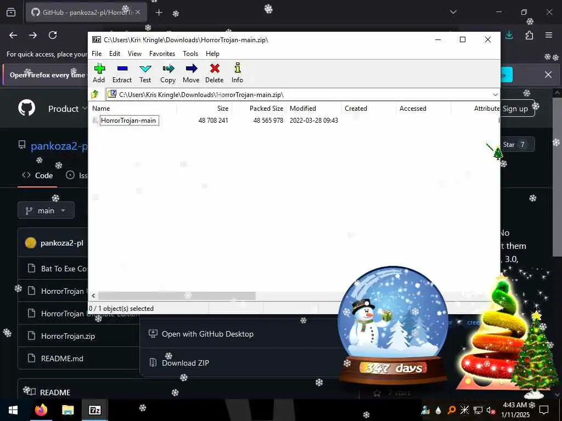Expand the Product menu on GitHub
Screen dimensions: 562x421
tap(68, 109)
